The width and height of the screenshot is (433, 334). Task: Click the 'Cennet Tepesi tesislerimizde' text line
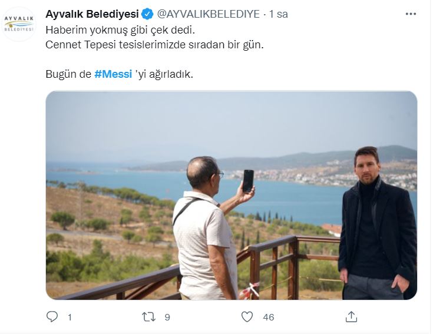click(x=115, y=45)
